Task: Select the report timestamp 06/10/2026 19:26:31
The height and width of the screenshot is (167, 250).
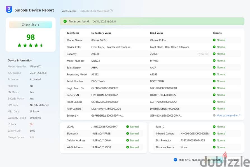Action: [104, 21]
